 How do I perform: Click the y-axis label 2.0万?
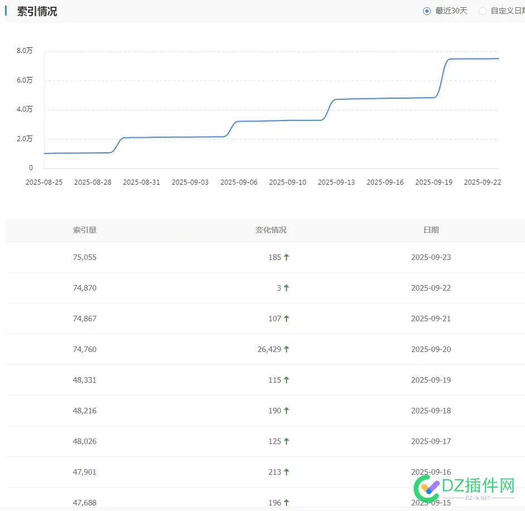click(x=25, y=139)
